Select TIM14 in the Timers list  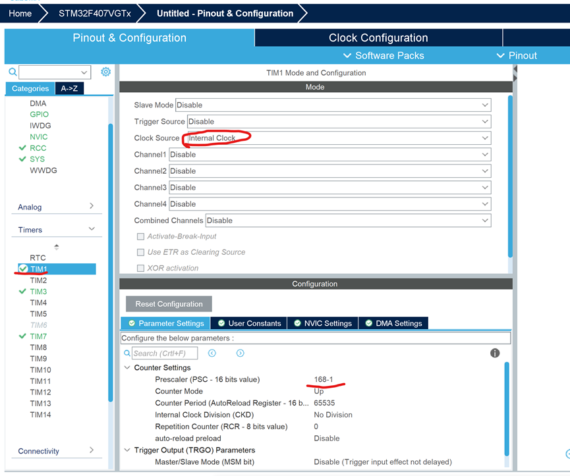coord(40,415)
